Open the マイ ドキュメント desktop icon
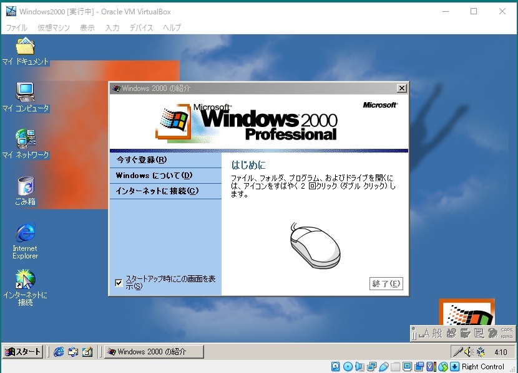The height and width of the screenshot is (373, 518). [x=25, y=52]
